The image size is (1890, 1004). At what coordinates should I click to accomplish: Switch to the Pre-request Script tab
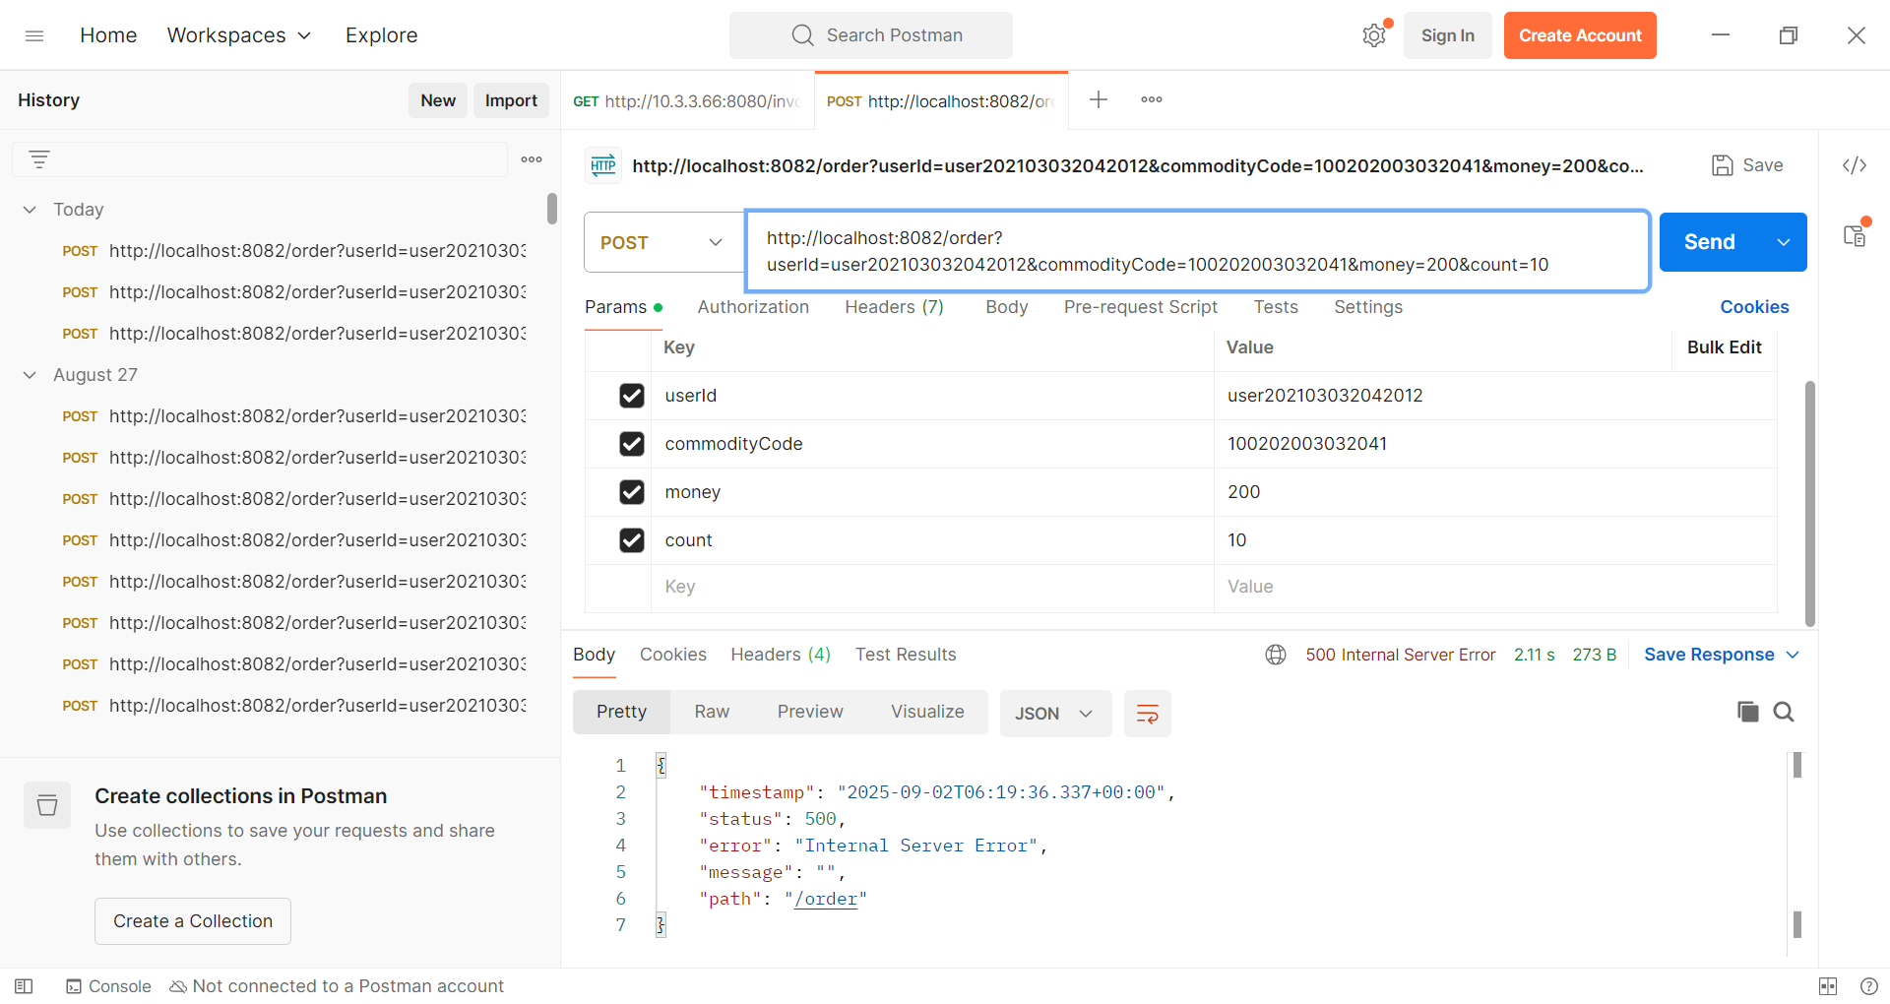tap(1141, 307)
